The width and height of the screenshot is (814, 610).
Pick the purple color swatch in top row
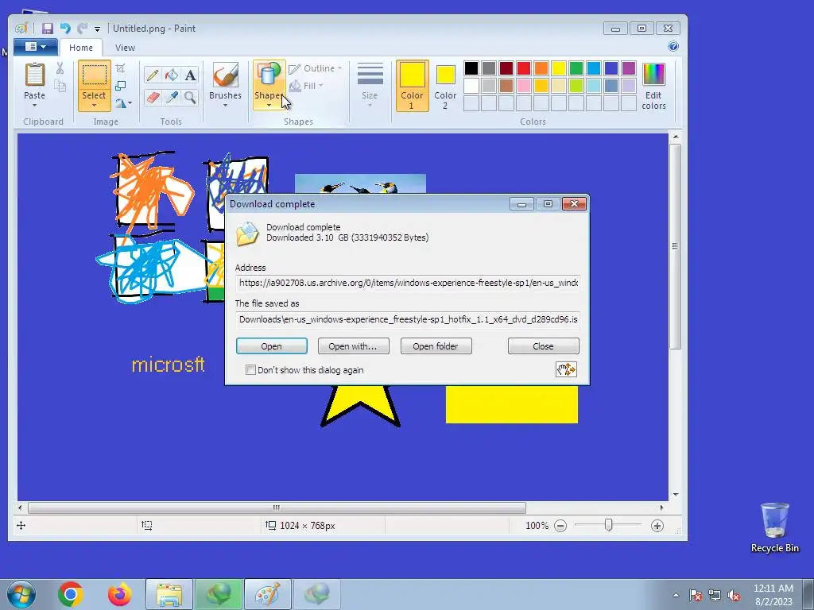click(629, 68)
